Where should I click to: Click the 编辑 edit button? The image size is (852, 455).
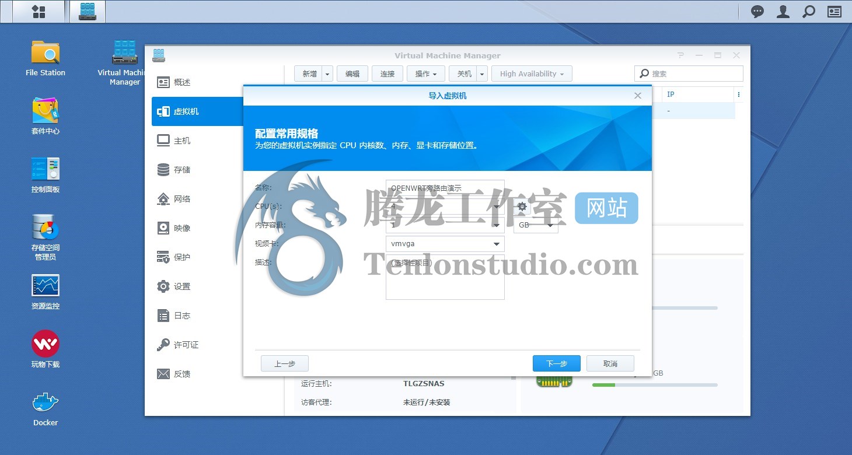pos(352,73)
